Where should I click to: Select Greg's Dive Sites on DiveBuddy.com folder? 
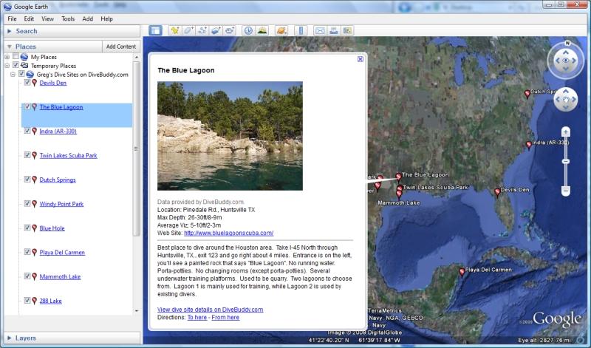click(82, 75)
